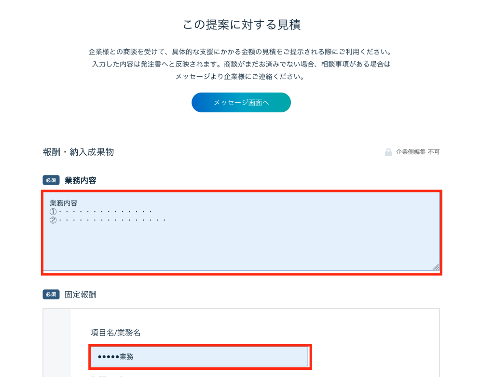Place cursor on the ② line in textarea
This screenshot has width=494, height=377.
pos(109,220)
